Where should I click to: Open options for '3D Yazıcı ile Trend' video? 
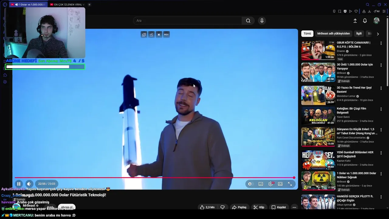click(x=381, y=88)
